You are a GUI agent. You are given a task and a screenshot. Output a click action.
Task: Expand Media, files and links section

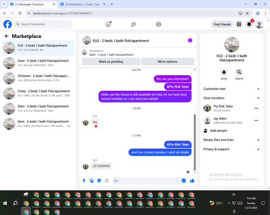(232, 140)
